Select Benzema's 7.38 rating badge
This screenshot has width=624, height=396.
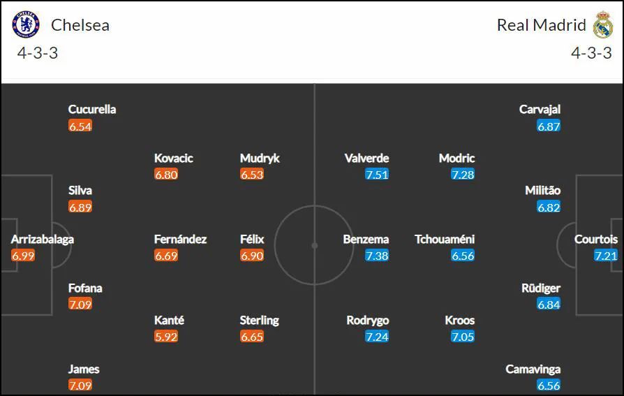pos(376,255)
